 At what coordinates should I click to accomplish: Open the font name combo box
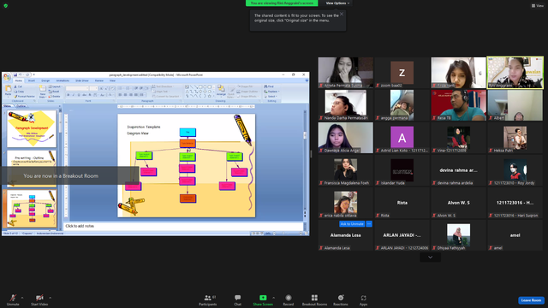pyautogui.click(x=77, y=88)
